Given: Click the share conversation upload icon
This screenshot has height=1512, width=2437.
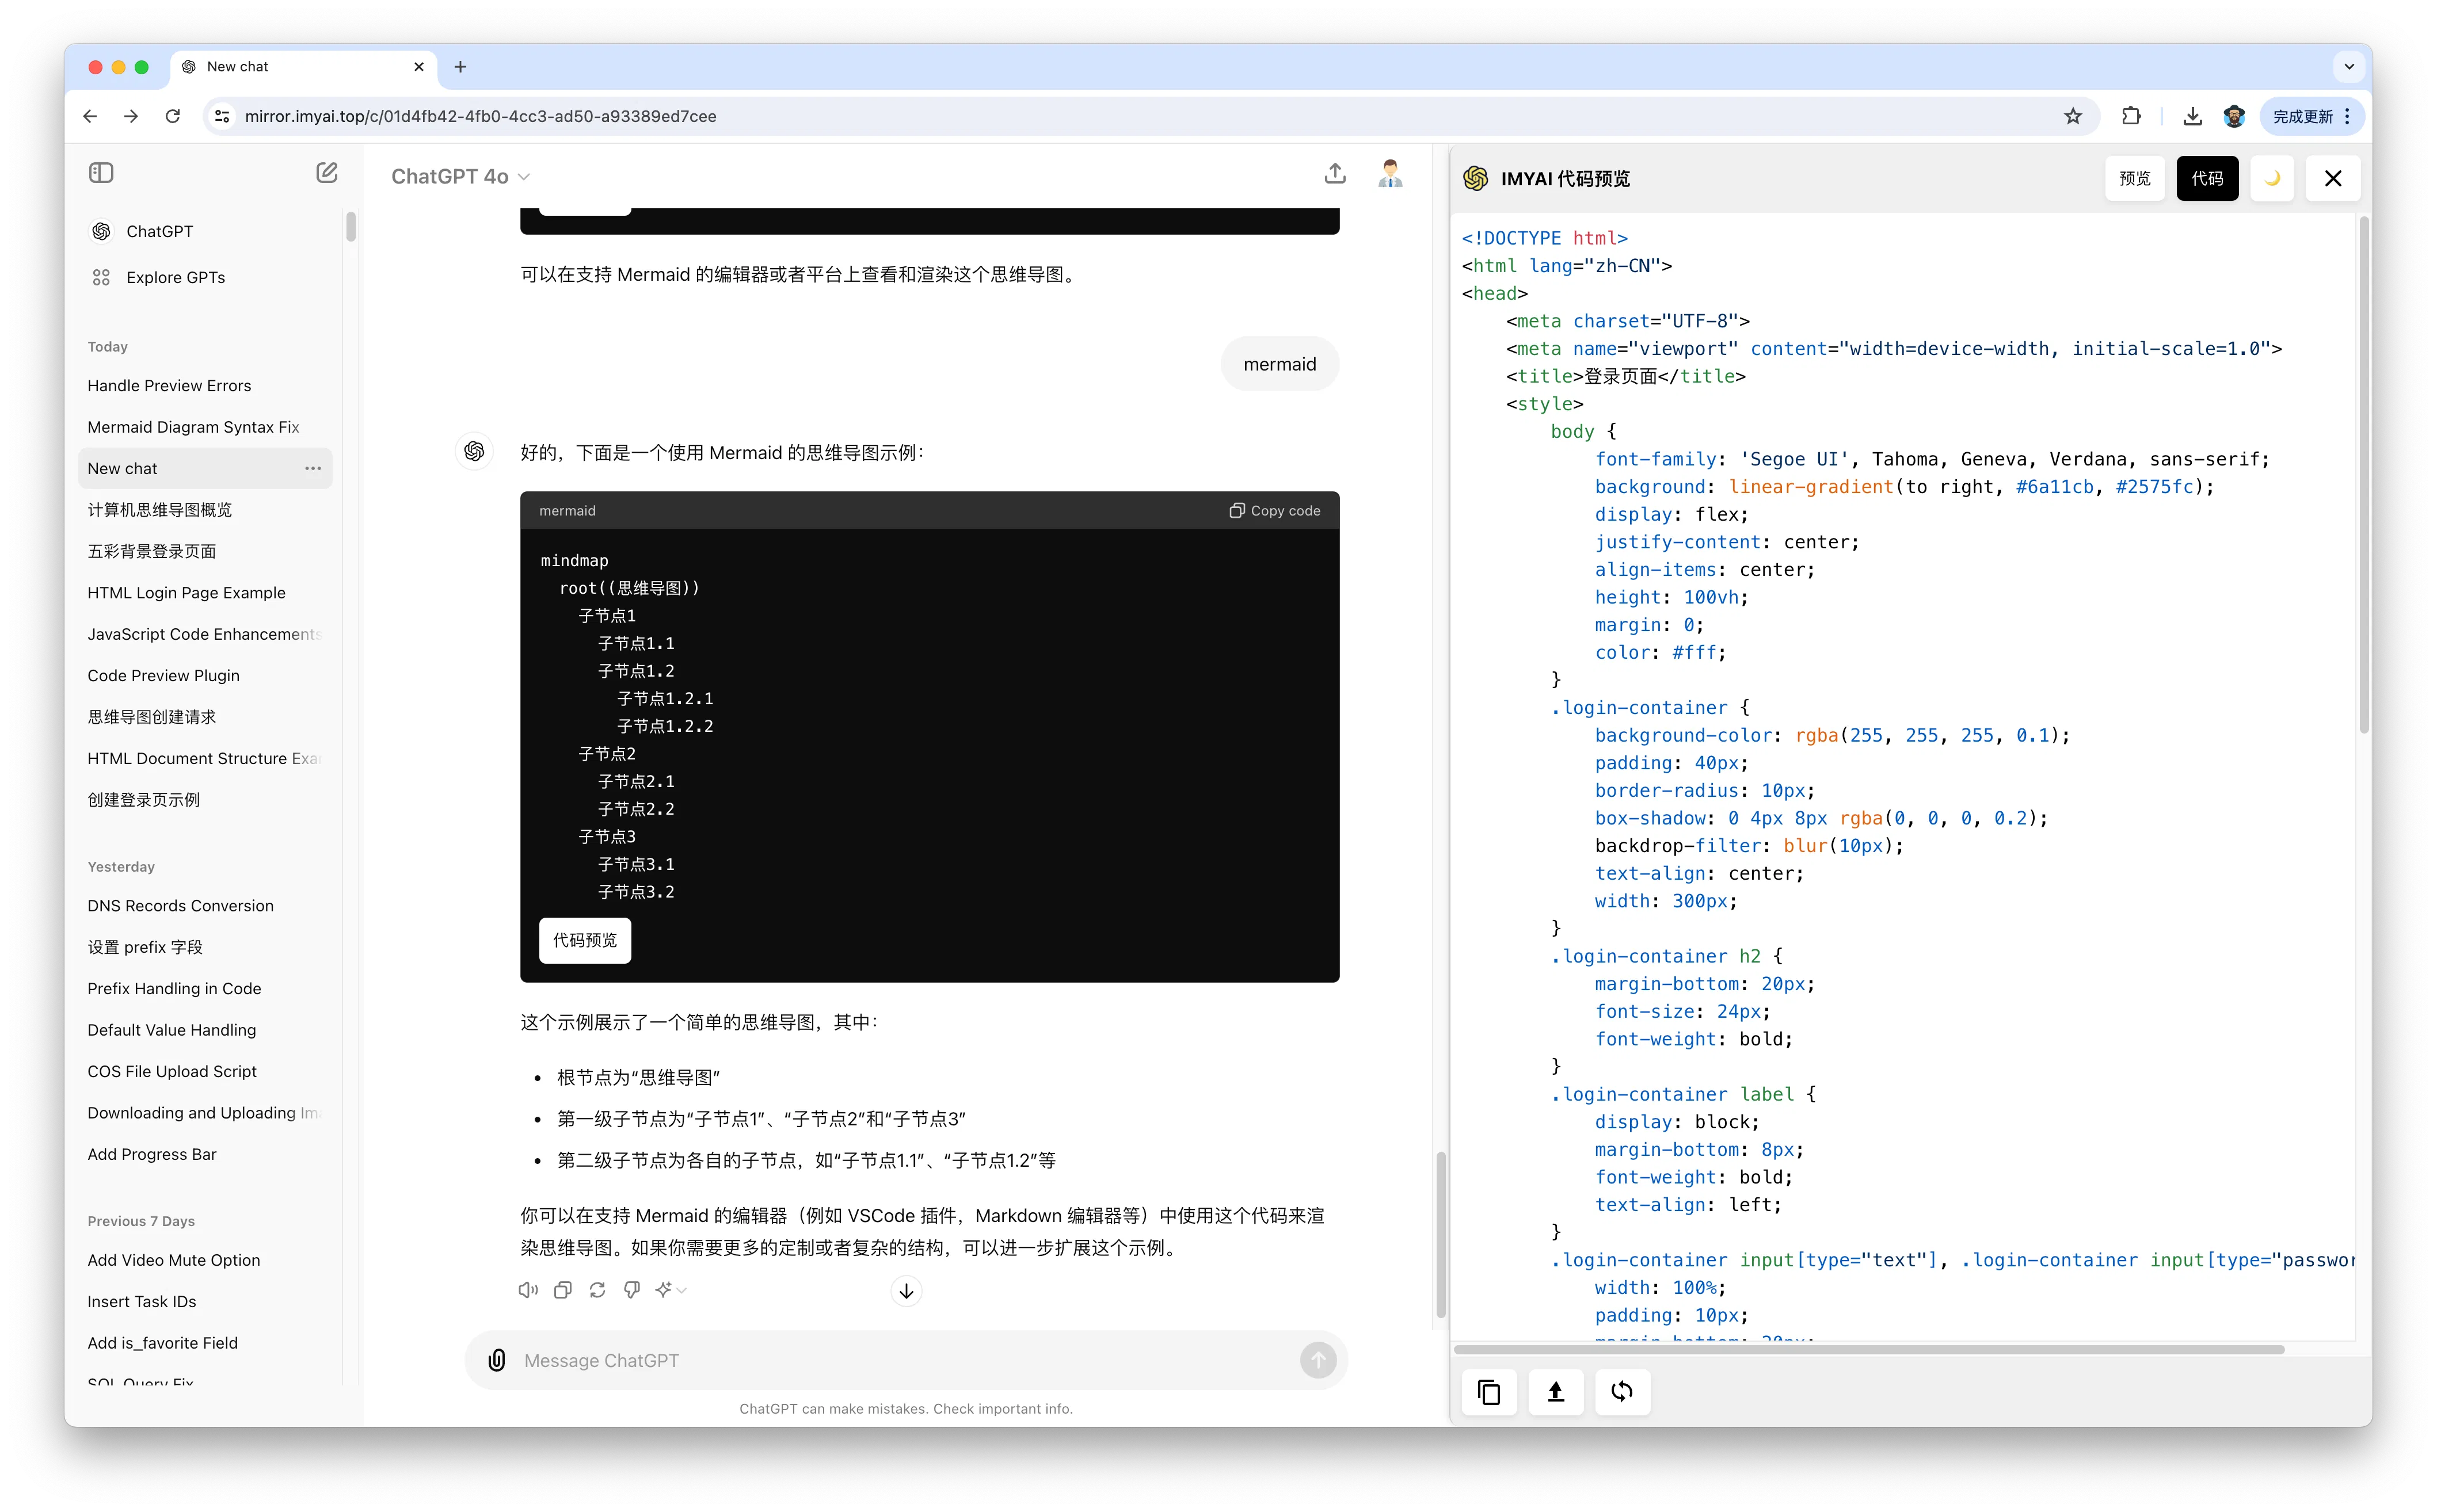Looking at the screenshot, I should (1335, 174).
